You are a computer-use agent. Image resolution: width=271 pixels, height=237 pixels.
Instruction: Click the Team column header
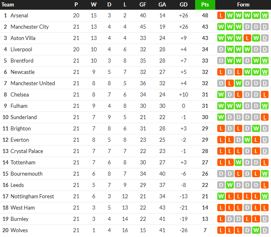pyautogui.click(x=8, y=5)
